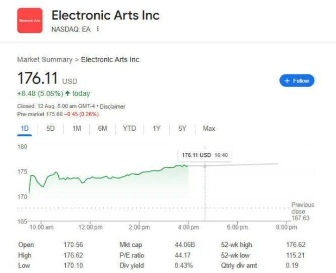Click the Mkt cap value 44.06B
This screenshot has height=273, width=336.
(x=185, y=245)
